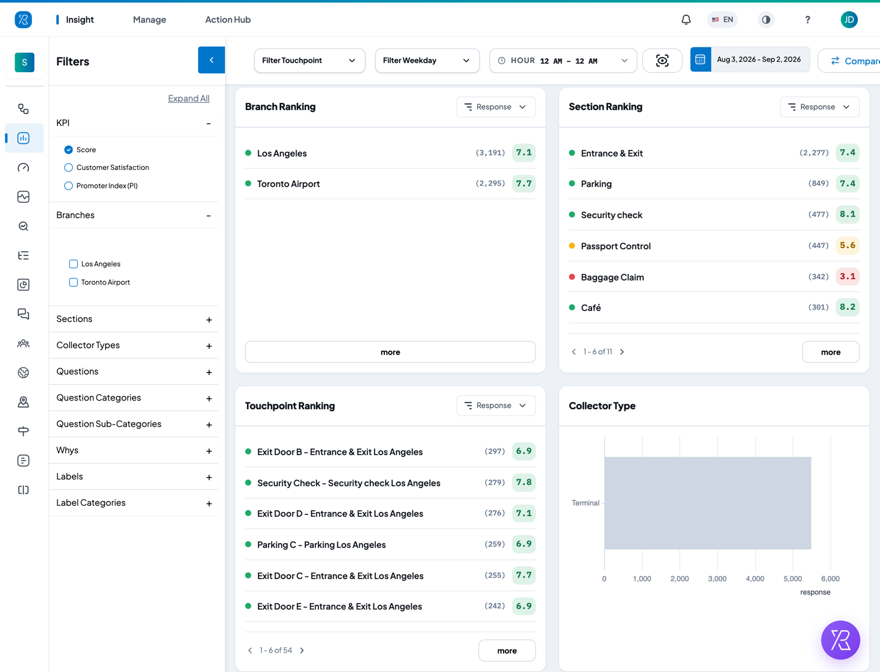Screen dimensions: 880x672
Task: Open the JD user avatar menu
Action: pyautogui.click(x=849, y=20)
